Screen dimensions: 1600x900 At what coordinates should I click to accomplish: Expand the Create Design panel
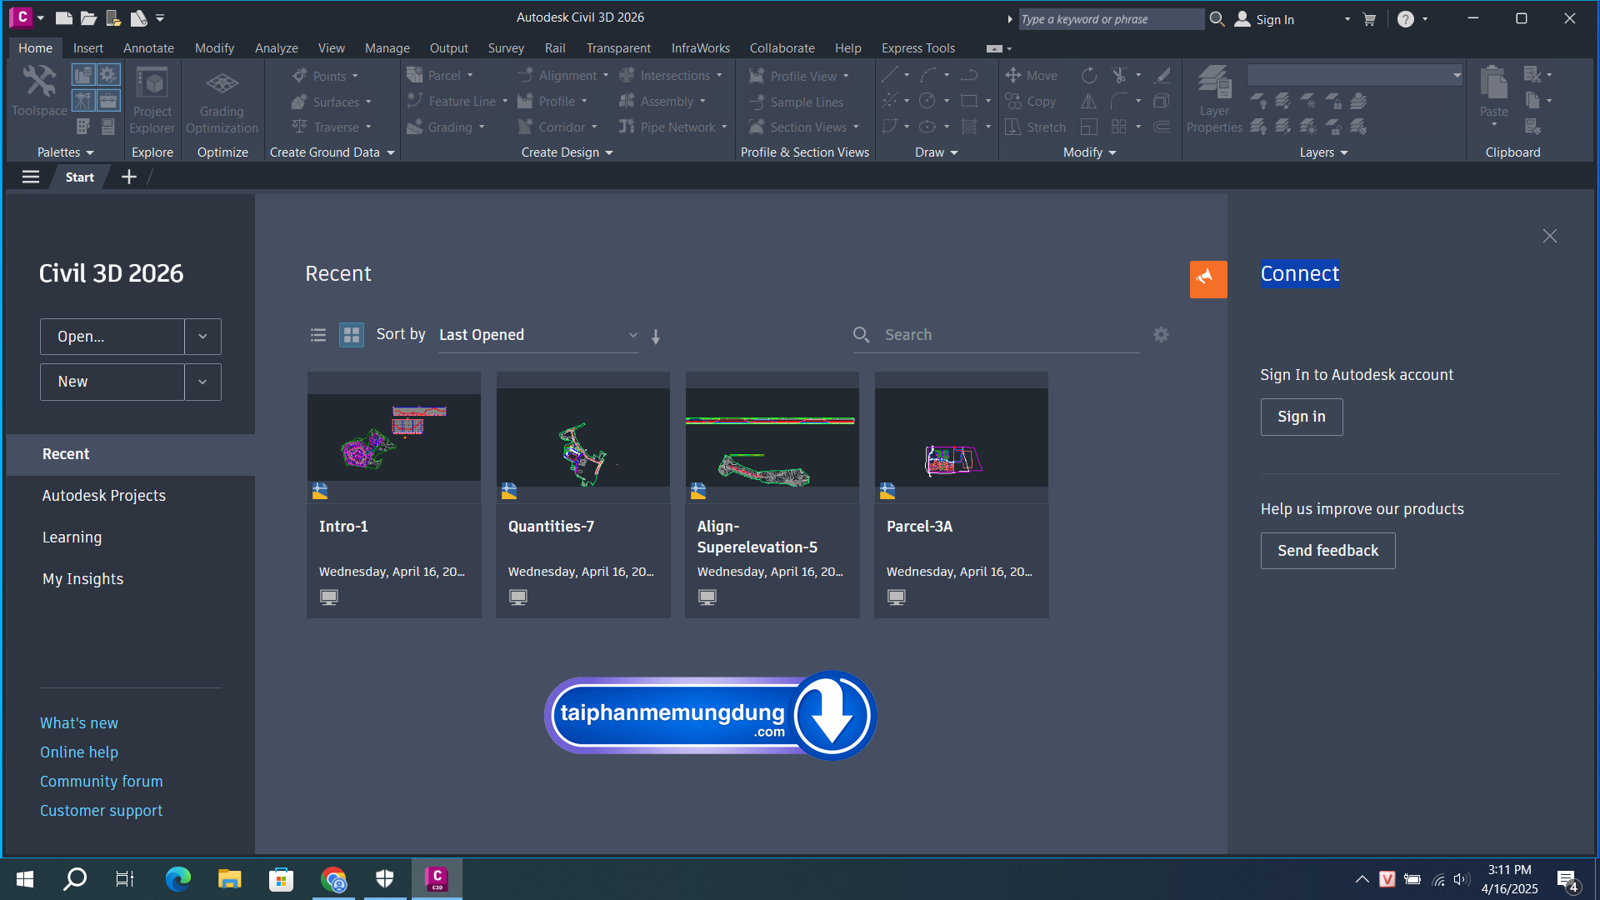point(567,152)
